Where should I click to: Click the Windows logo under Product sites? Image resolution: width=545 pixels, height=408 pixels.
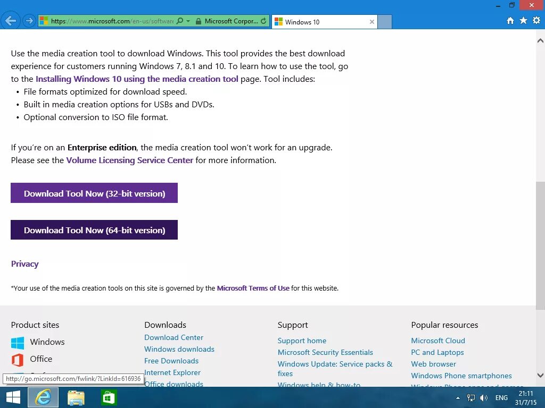(x=18, y=343)
